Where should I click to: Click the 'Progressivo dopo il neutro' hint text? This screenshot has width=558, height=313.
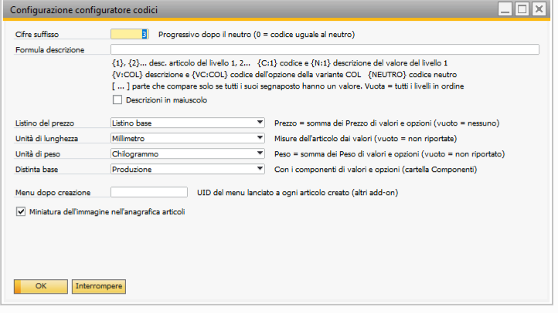(257, 35)
